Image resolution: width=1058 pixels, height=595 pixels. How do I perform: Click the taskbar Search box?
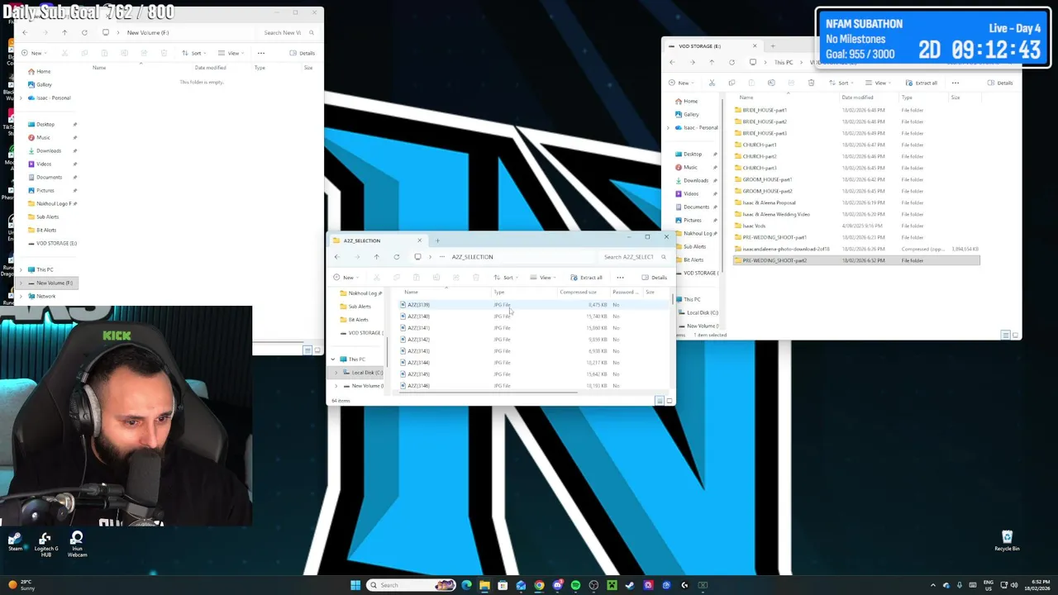(x=412, y=585)
